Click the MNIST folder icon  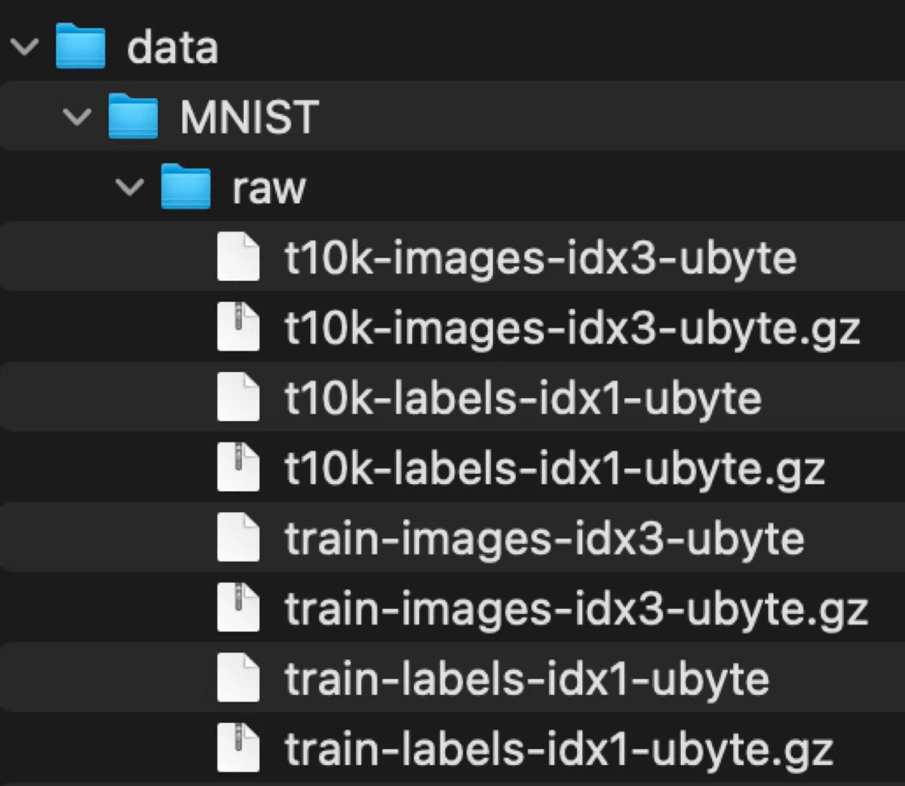[133, 116]
